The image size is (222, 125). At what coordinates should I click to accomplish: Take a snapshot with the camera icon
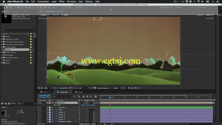[70, 88]
